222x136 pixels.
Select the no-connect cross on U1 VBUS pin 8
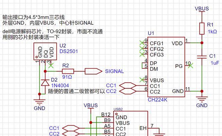(142, 80)
